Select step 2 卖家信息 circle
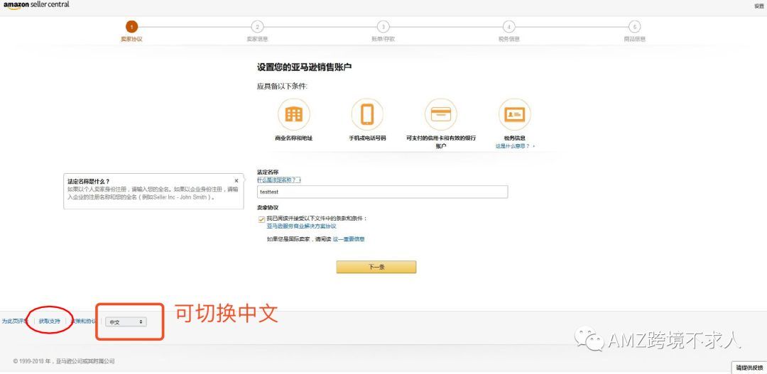Image resolution: width=767 pixels, height=374 pixels. pyautogui.click(x=257, y=27)
